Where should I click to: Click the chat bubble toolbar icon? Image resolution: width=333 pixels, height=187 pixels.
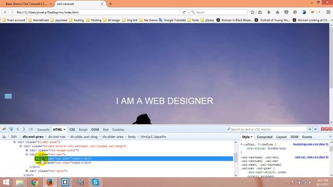[x=295, y=12]
